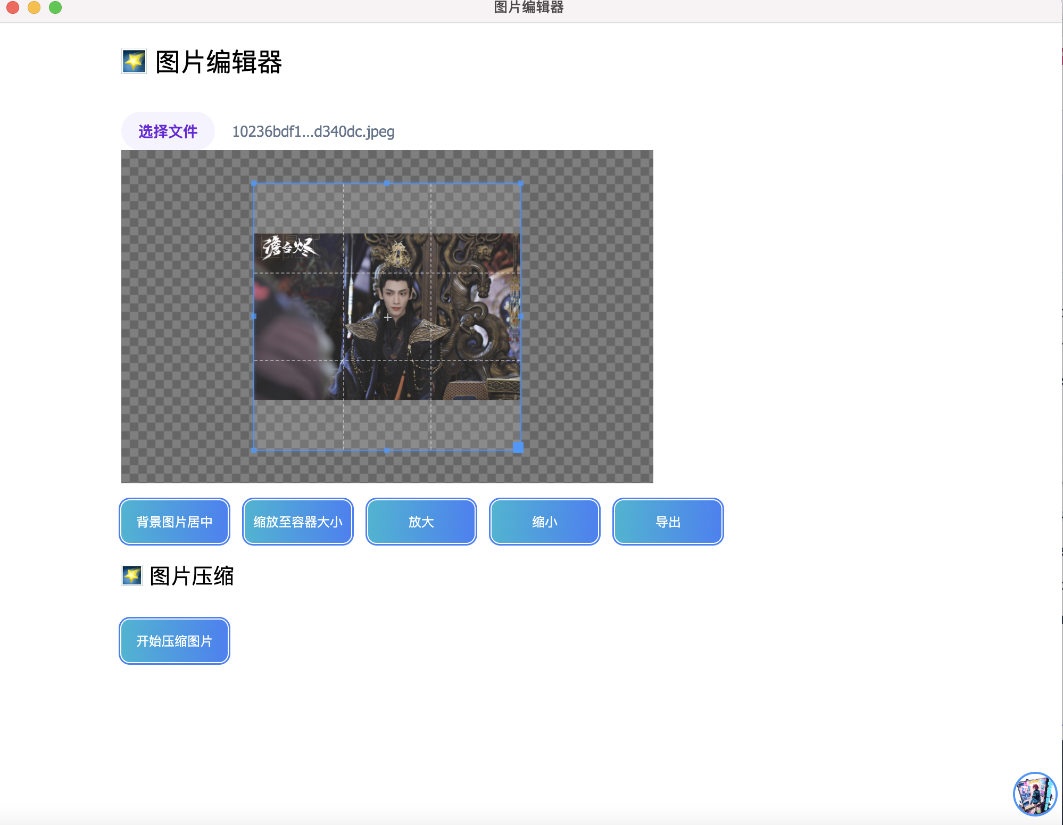1063x825 pixels.
Task: Click the selected file name 10236bdf1...d340dc.jpeg
Action: (313, 131)
